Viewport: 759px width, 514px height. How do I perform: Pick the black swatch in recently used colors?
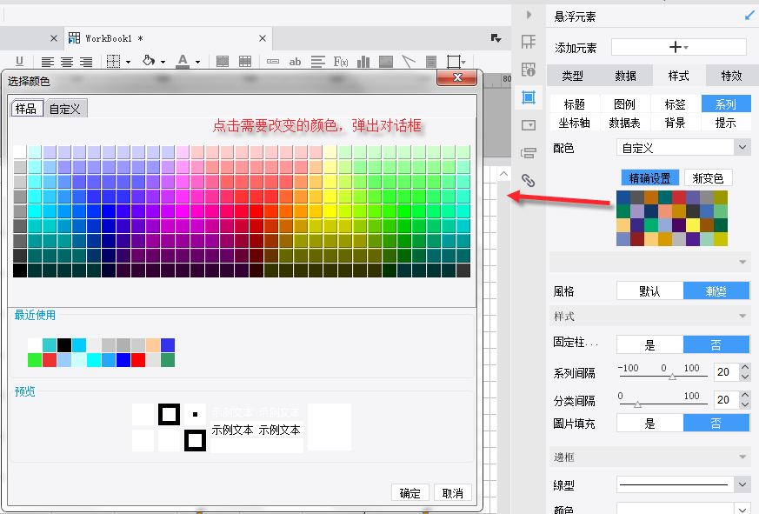coord(64,345)
